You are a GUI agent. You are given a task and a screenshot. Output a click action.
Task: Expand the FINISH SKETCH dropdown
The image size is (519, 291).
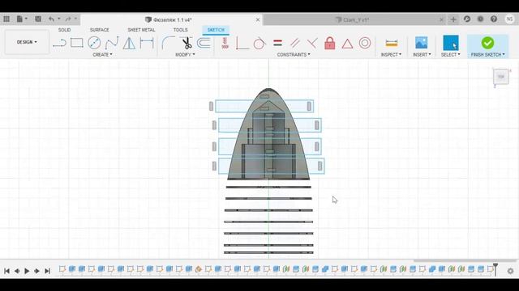pos(488,54)
